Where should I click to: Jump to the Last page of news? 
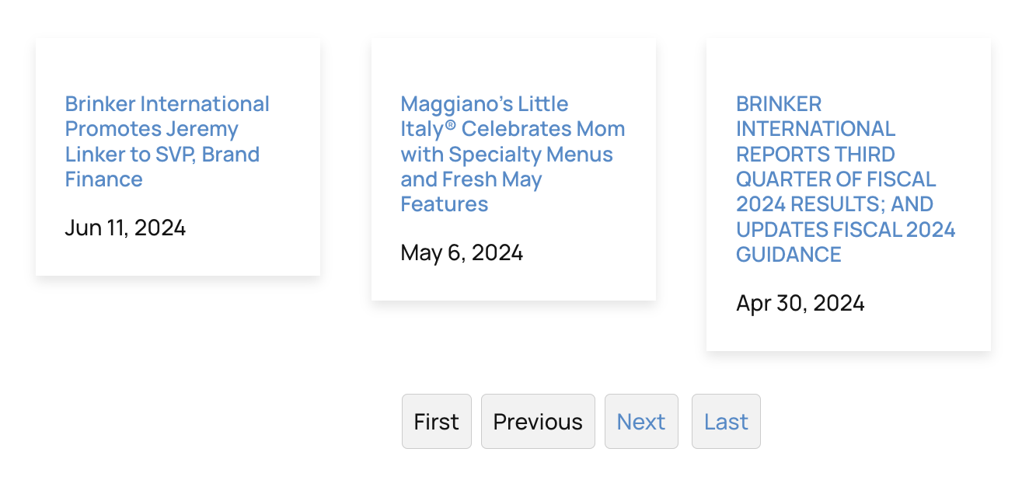(x=726, y=422)
